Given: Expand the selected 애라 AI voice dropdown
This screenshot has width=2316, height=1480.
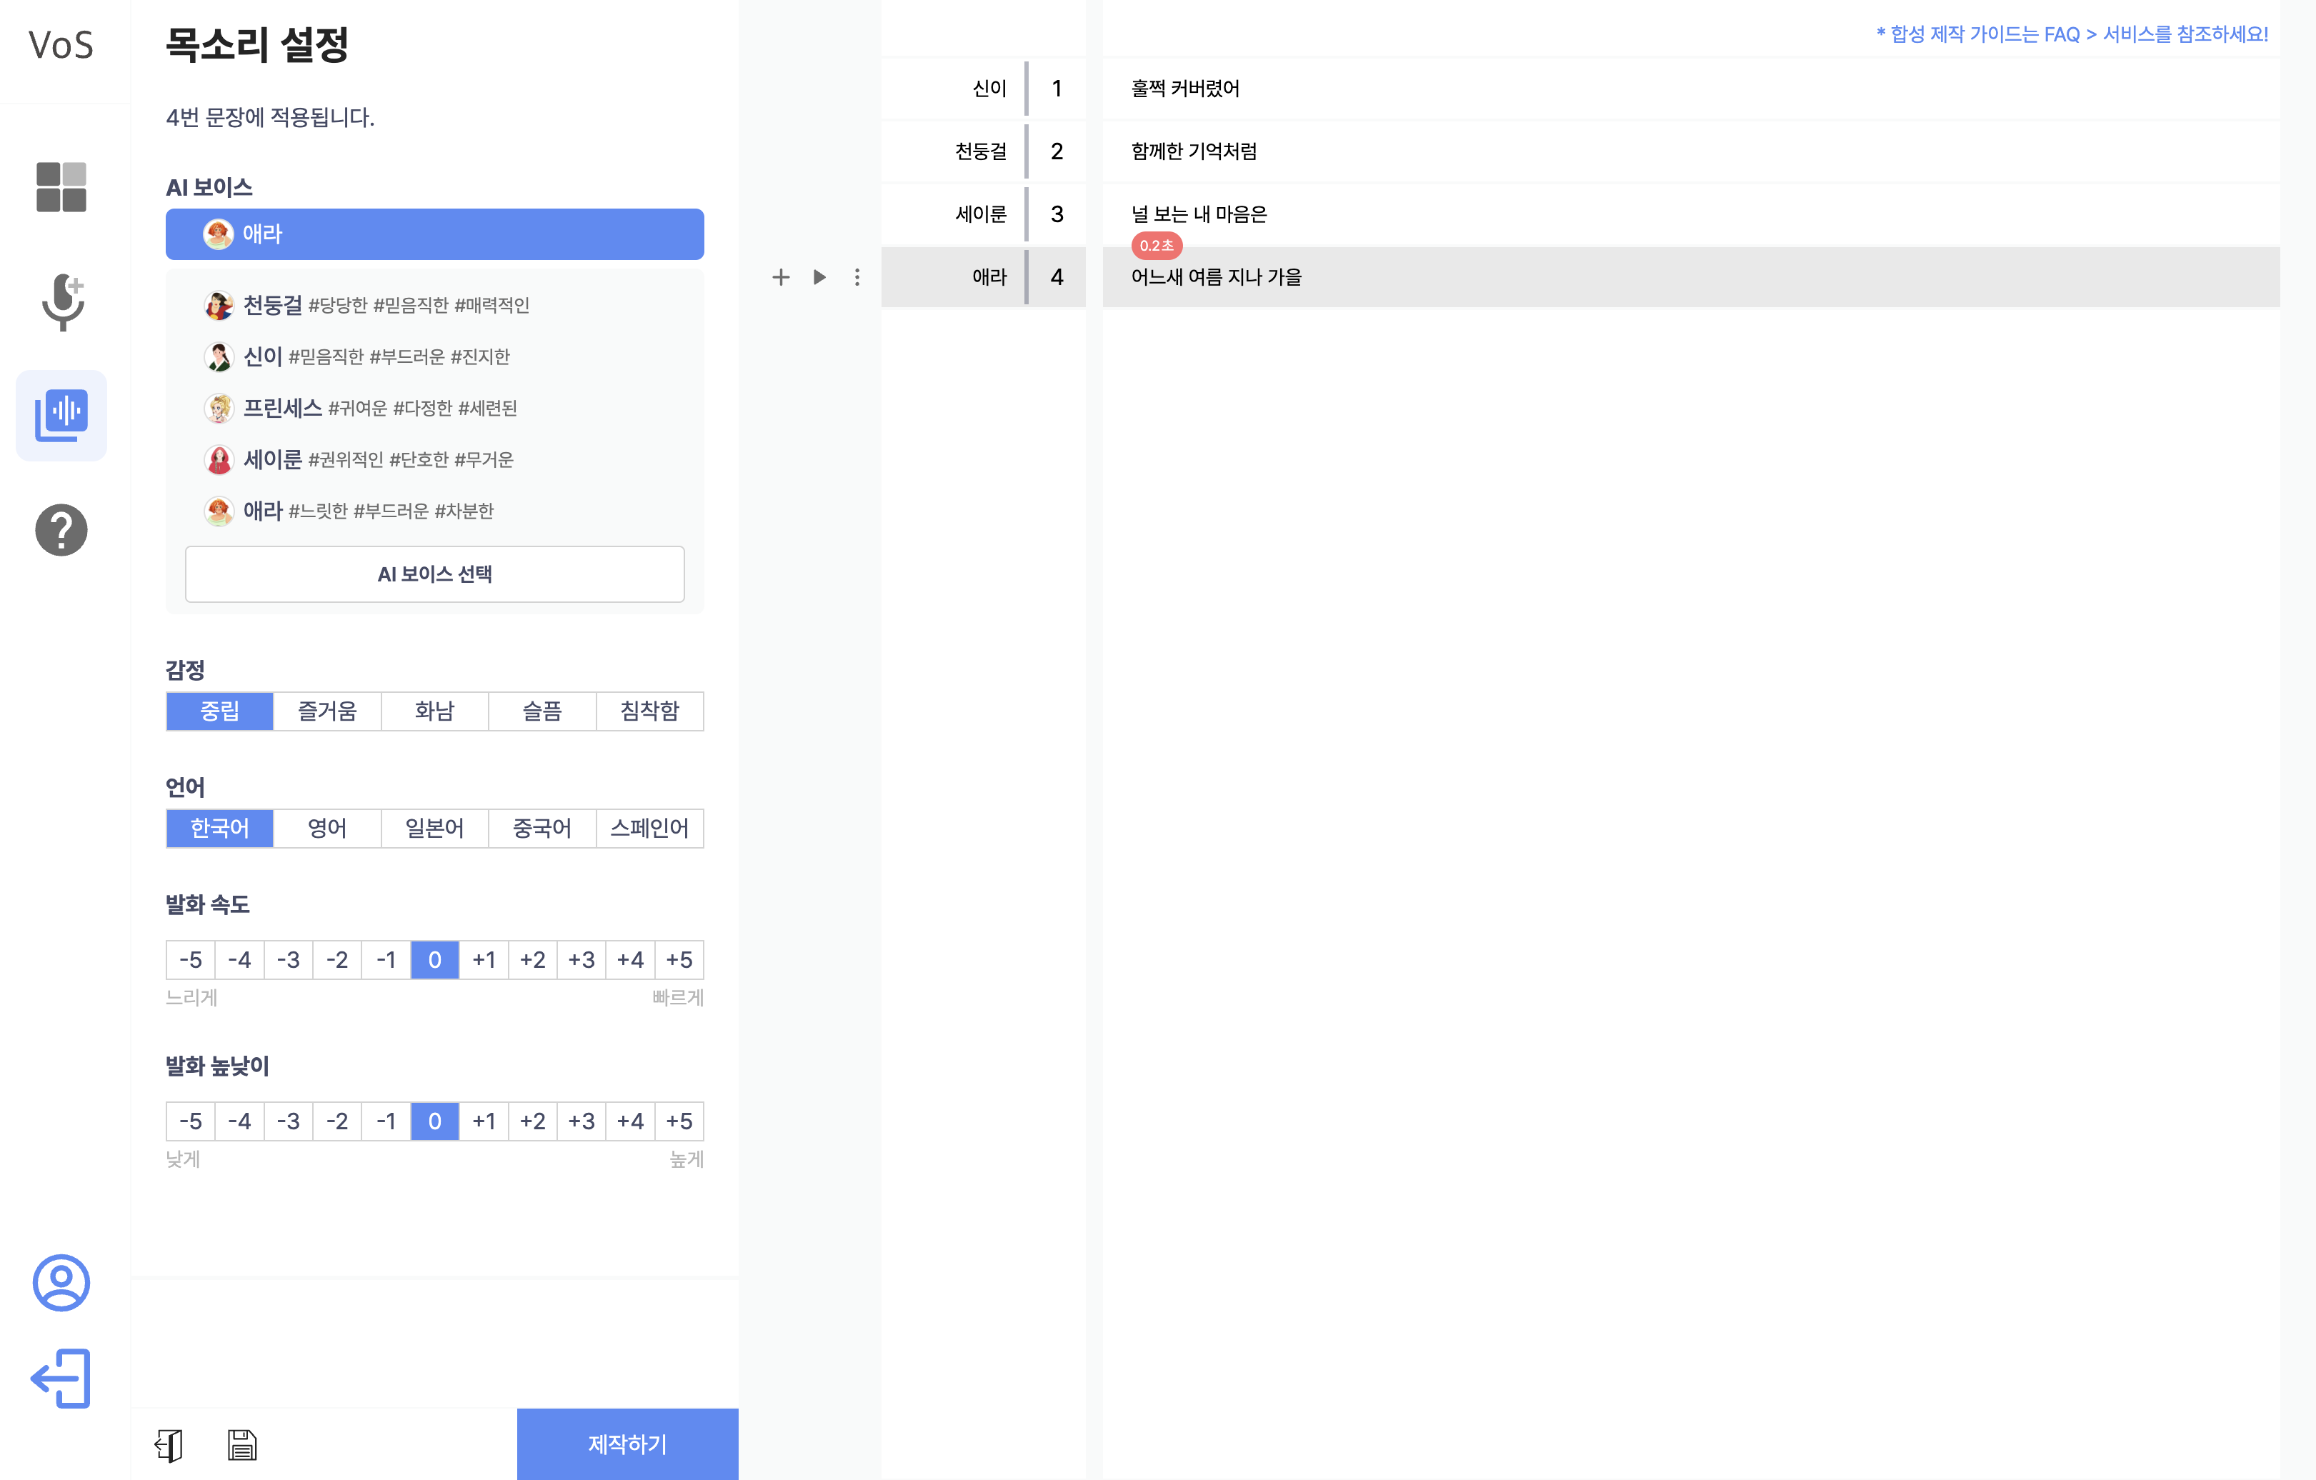Looking at the screenshot, I should 434,234.
